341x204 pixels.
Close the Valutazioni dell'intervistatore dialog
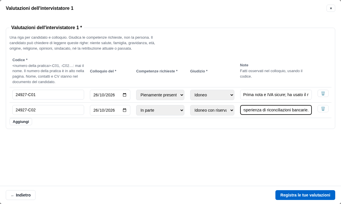[331, 8]
